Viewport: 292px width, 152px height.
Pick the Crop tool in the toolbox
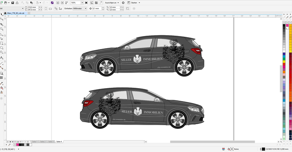pyautogui.click(x=2, y=24)
